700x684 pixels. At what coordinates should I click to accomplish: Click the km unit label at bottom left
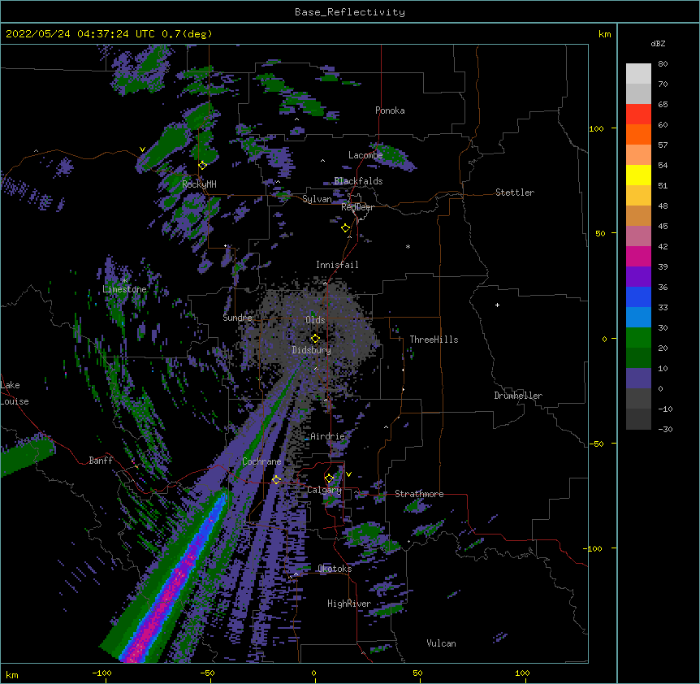12,675
